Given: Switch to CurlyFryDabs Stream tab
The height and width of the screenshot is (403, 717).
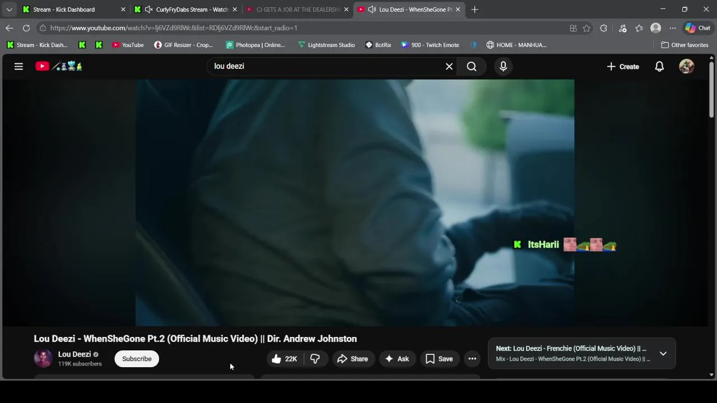Looking at the screenshot, I should [x=187, y=10].
